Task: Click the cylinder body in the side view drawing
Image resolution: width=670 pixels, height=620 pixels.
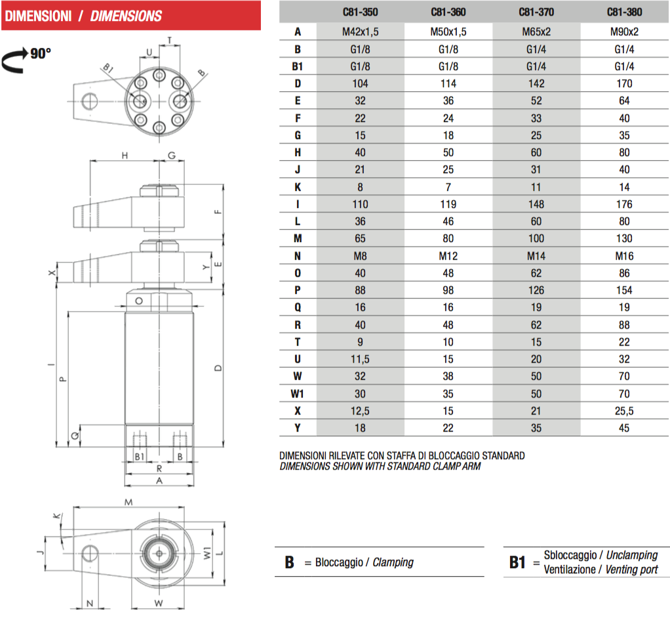Action: point(159,367)
